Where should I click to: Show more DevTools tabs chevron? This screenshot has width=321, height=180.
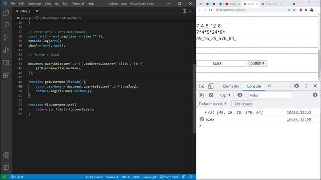point(269,86)
